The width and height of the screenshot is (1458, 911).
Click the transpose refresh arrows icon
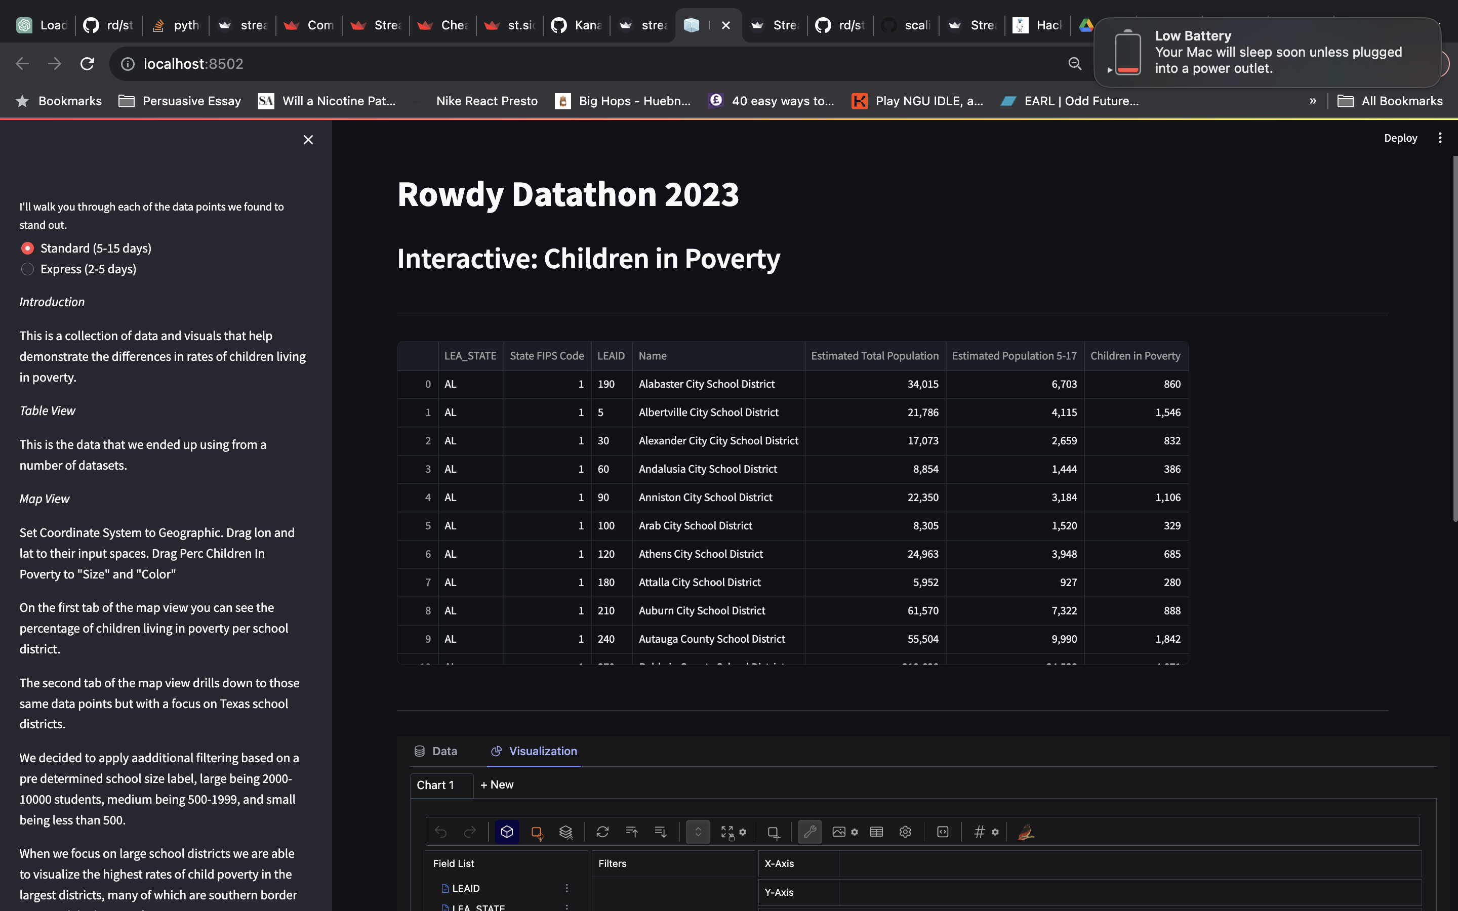point(602,832)
